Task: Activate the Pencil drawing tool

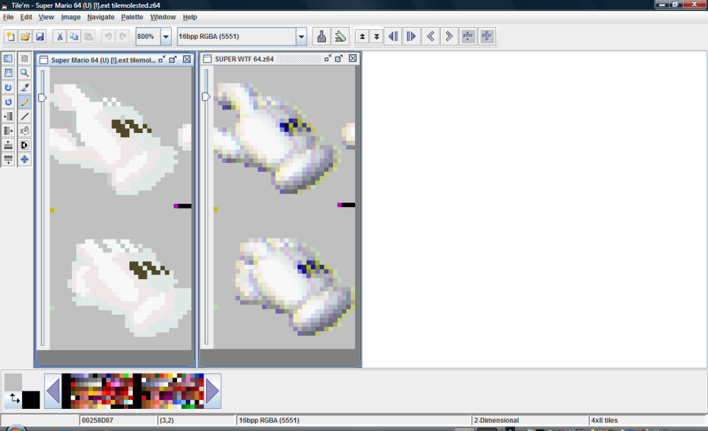Action: (25, 102)
